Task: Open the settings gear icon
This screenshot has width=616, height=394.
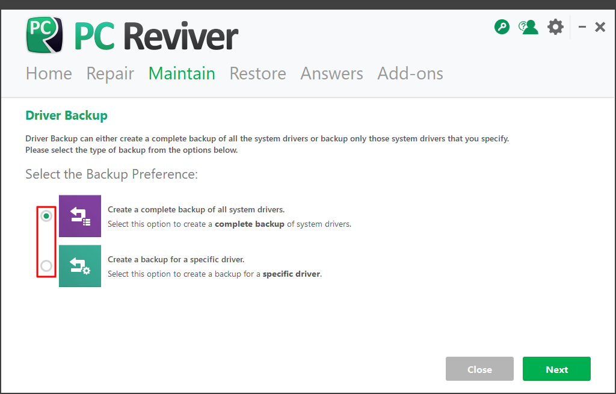Action: (555, 26)
